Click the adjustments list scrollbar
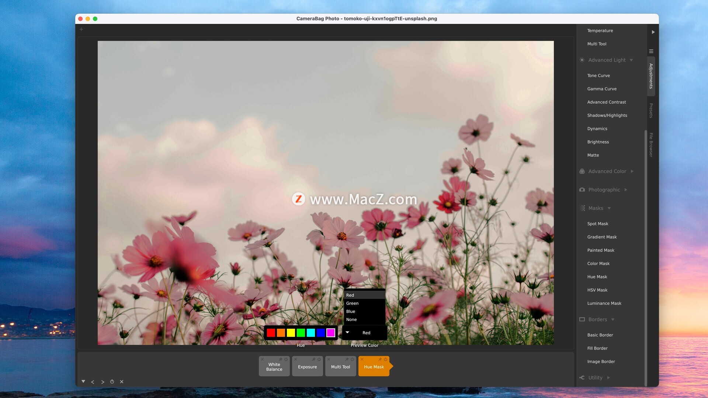708x398 pixels. [x=646, y=258]
